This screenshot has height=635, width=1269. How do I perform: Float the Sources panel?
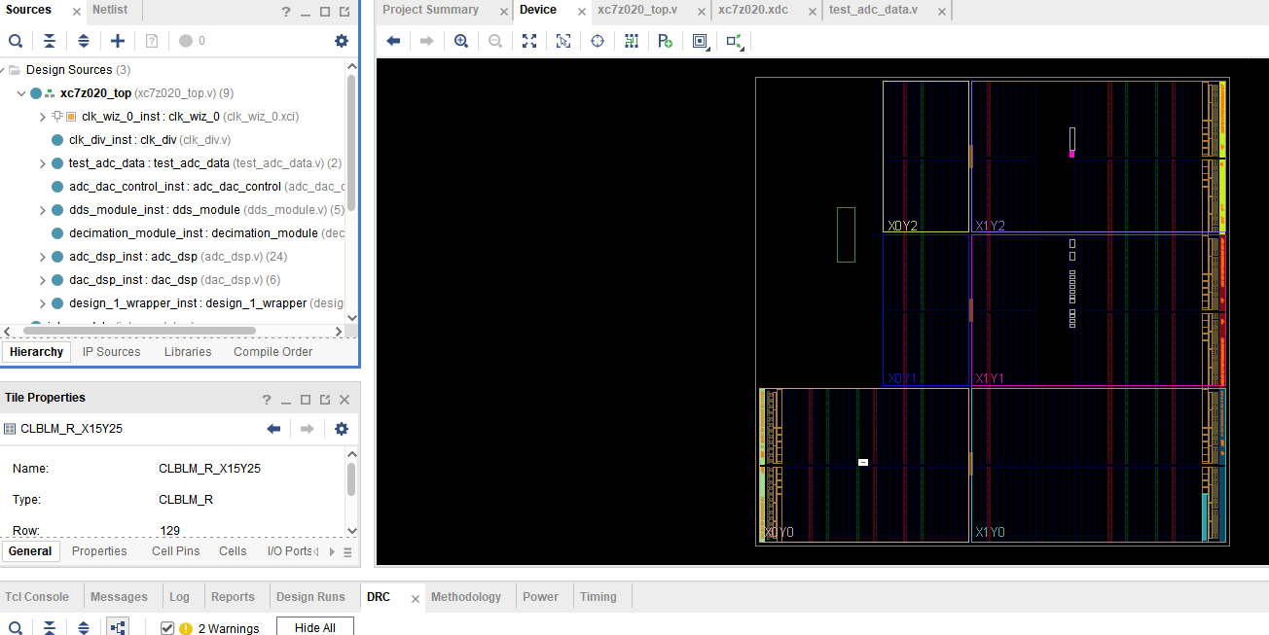344,13
